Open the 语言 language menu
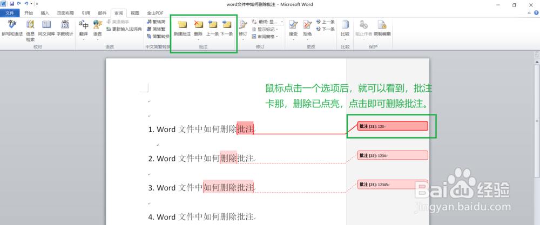Image resolution: width=540 pixels, height=225 pixels. (x=97, y=30)
